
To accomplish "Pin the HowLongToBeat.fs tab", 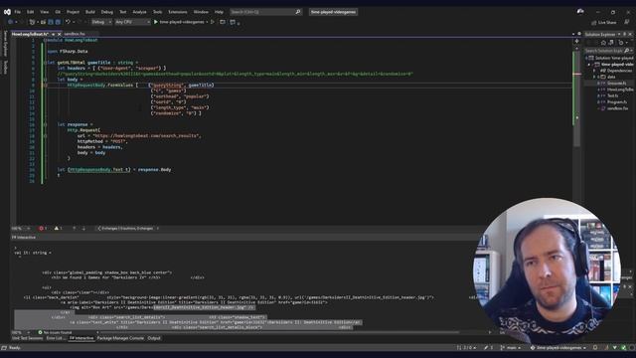I will [x=53, y=34].
